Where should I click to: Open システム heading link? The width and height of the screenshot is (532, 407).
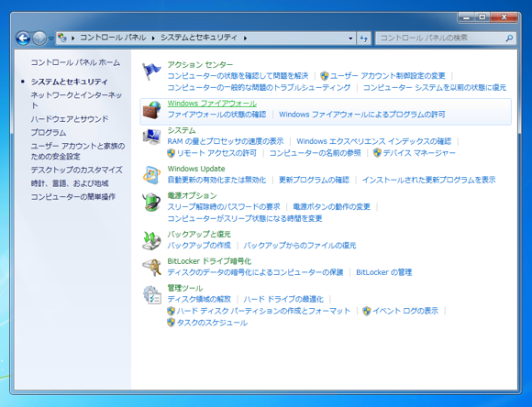182,130
